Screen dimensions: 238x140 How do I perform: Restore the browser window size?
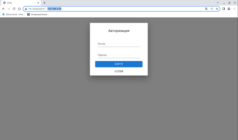229,3
